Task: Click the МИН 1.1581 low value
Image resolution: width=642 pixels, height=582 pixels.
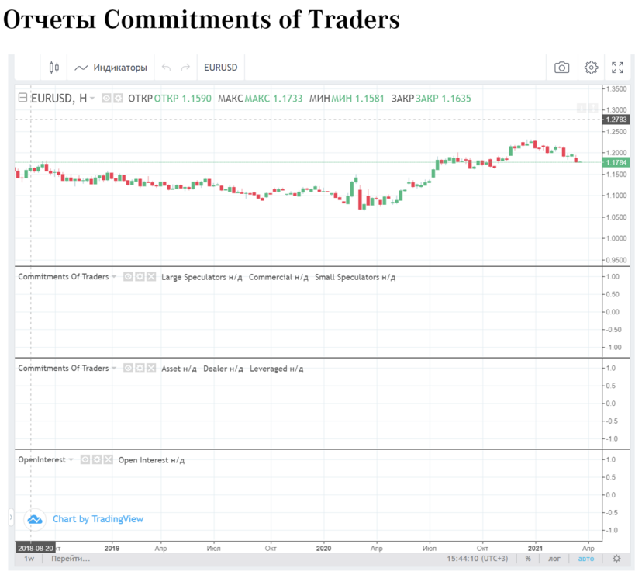Action: 357,99
